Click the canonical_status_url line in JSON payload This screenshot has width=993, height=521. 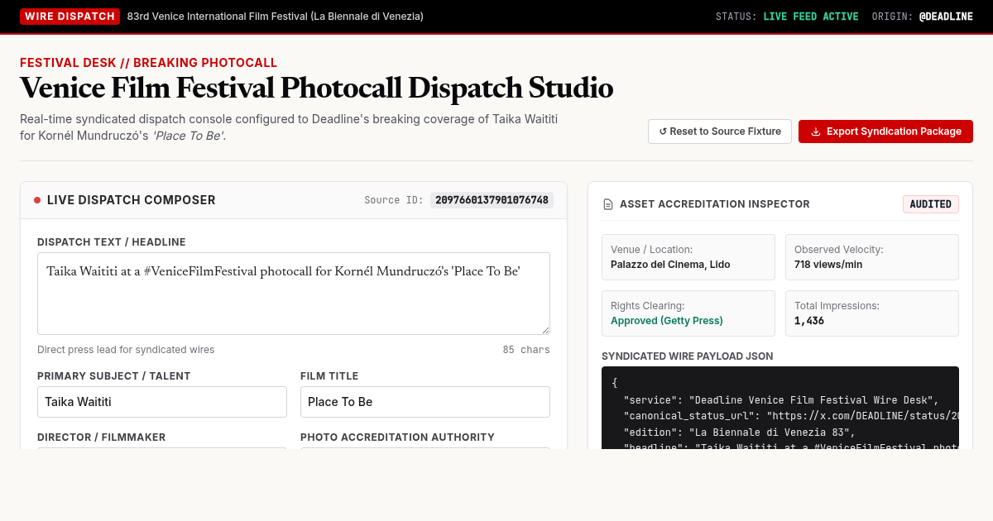pos(791,416)
